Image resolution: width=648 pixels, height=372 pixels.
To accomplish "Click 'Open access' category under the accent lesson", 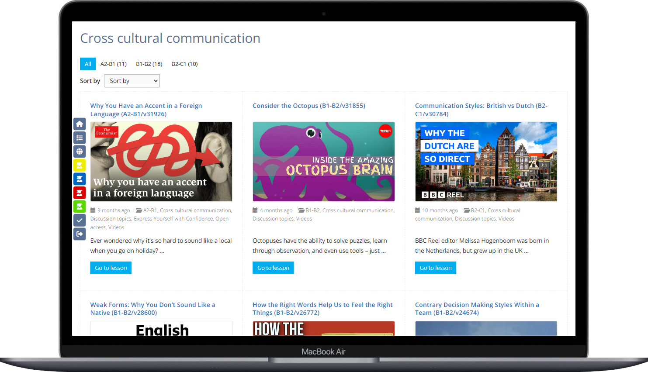I will (x=159, y=223).
